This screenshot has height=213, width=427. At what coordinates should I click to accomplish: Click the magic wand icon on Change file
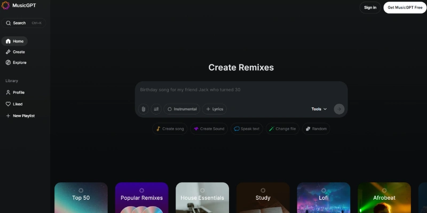click(272, 129)
